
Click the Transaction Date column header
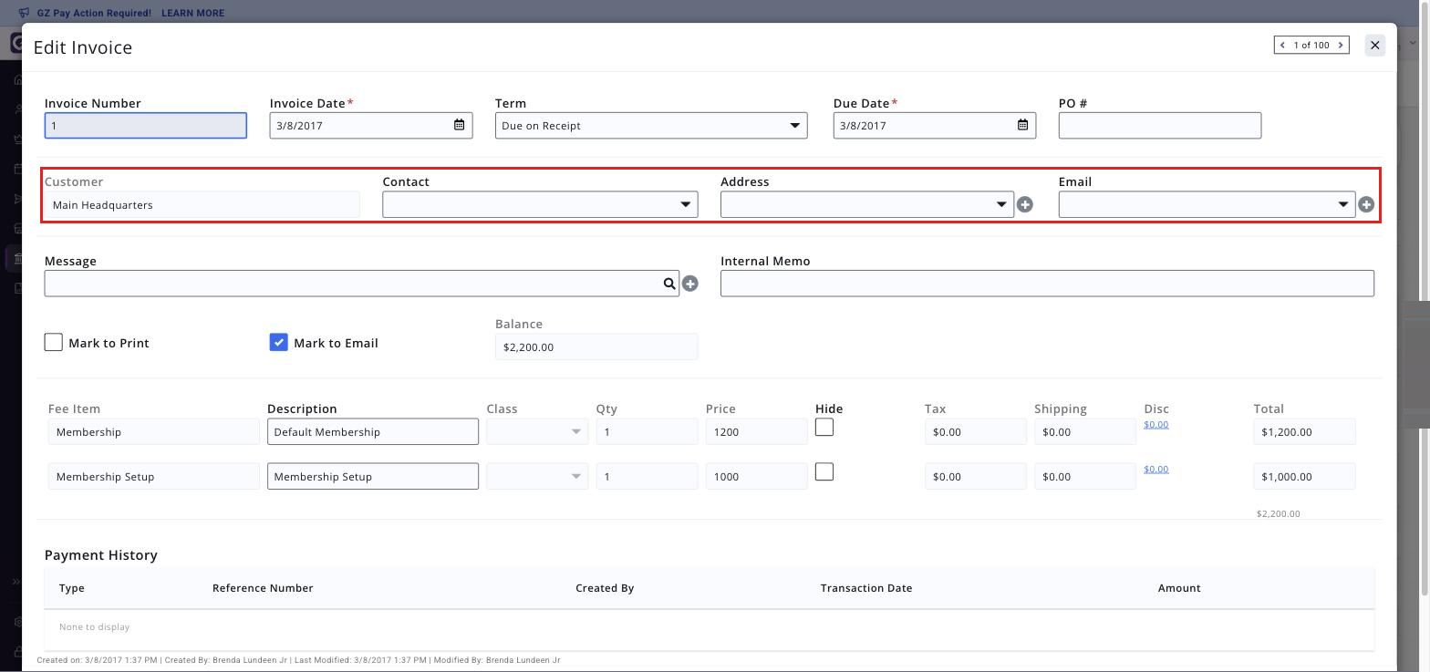click(866, 588)
